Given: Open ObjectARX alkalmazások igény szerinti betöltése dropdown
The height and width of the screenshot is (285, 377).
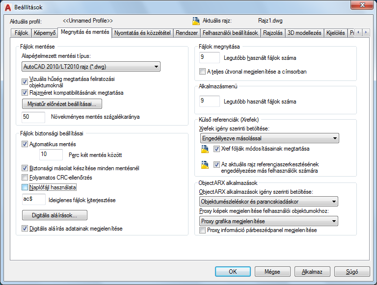Looking at the screenshot, I should pyautogui.click(x=269, y=202).
